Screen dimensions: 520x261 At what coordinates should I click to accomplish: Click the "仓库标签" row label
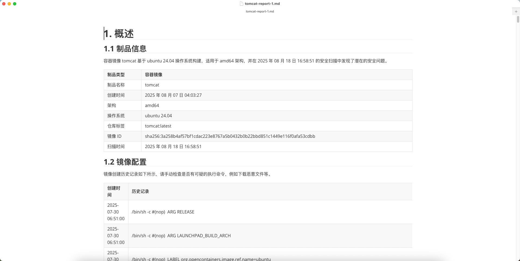tap(116, 126)
